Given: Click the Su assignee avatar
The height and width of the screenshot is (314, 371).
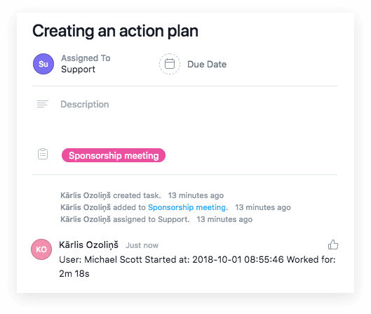Looking at the screenshot, I should click(43, 64).
